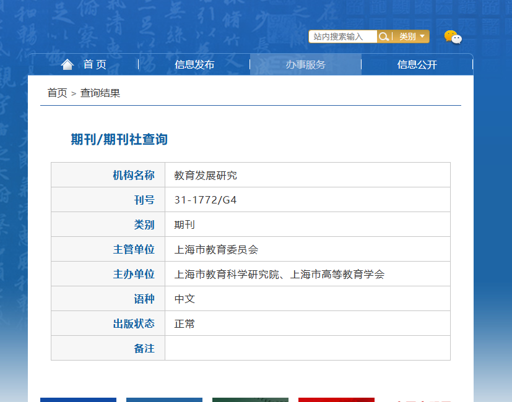
Task: Click the magnifier search icon
Action: click(384, 36)
